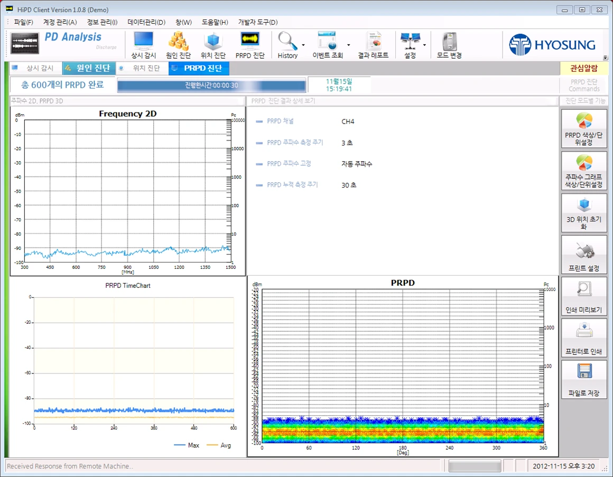The height and width of the screenshot is (477, 613).
Task: Open the 계정 관리(A) menu
Action: click(x=60, y=22)
